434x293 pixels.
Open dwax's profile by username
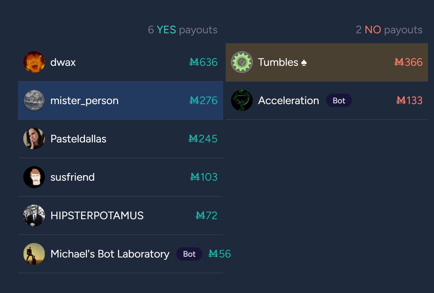tap(63, 62)
